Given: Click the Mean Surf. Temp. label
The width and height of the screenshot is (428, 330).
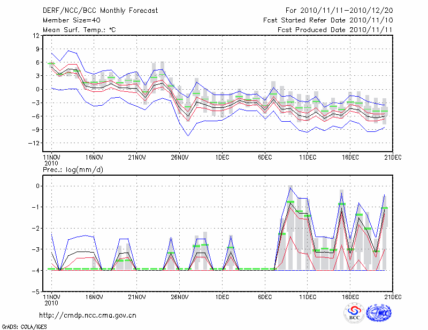Looking at the screenshot, I should [79, 30].
